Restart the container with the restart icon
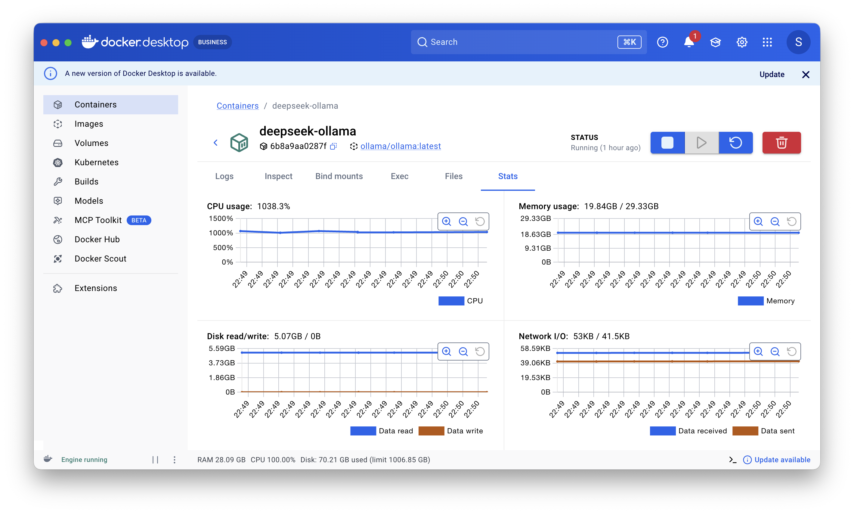The height and width of the screenshot is (514, 854). pos(735,142)
